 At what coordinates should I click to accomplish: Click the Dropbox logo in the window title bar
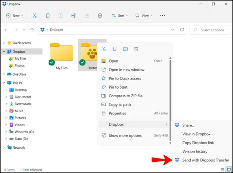point(4,4)
